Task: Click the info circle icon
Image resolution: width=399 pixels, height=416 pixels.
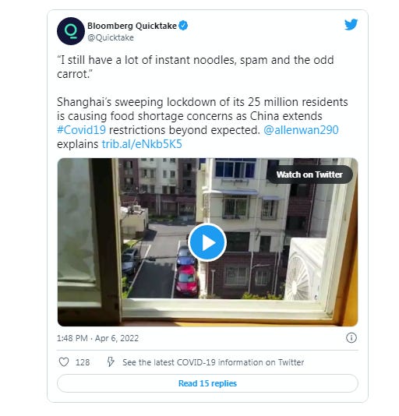Action: 351,338
